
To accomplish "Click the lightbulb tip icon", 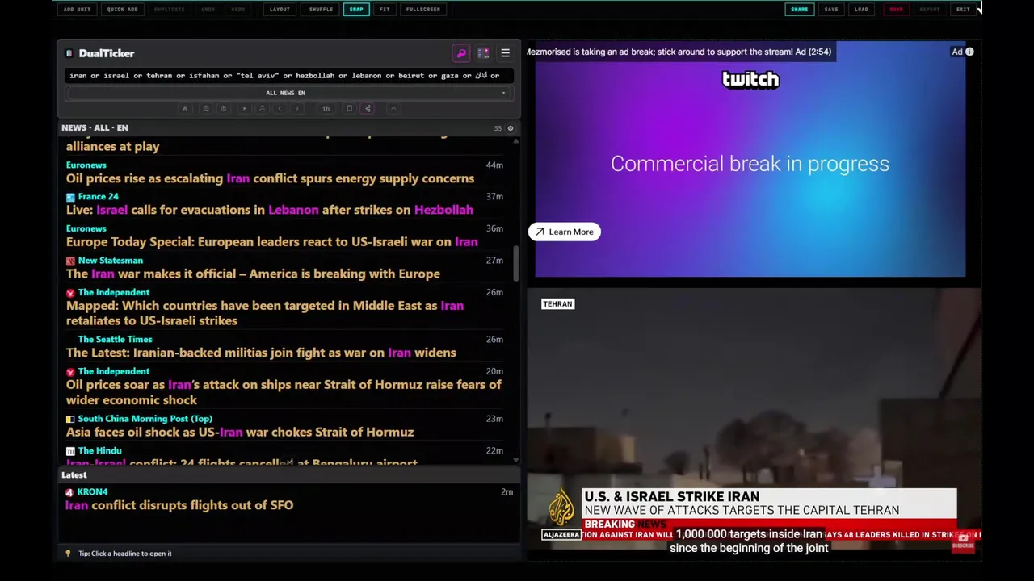I will coord(68,554).
